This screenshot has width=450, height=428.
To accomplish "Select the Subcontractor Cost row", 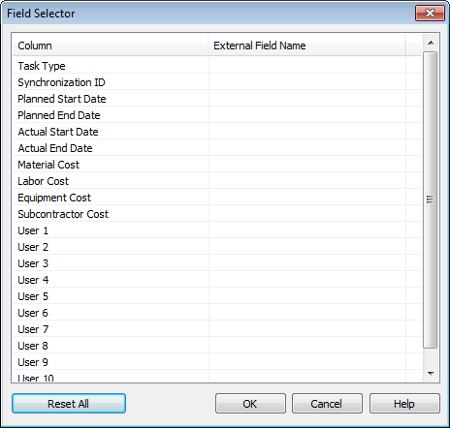I will pyautogui.click(x=217, y=214).
